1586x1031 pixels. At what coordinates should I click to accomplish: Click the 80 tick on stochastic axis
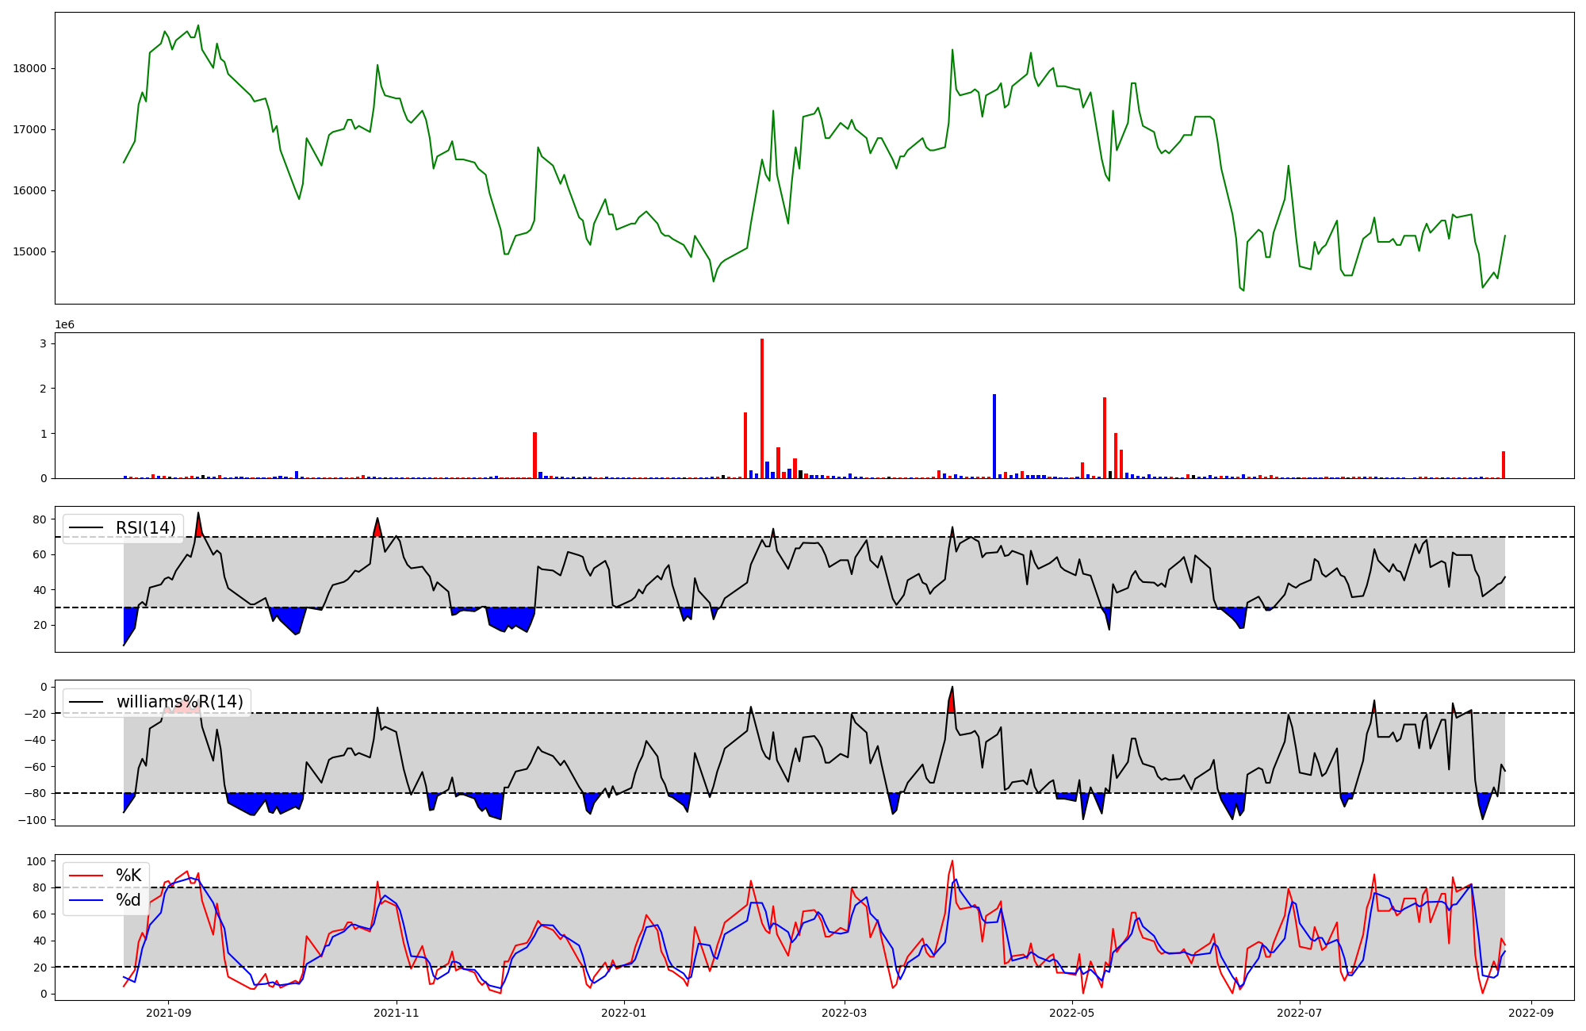[40, 887]
